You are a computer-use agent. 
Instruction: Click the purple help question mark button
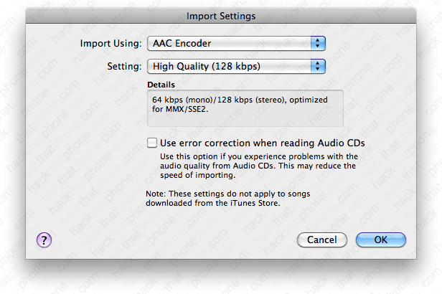(x=43, y=240)
